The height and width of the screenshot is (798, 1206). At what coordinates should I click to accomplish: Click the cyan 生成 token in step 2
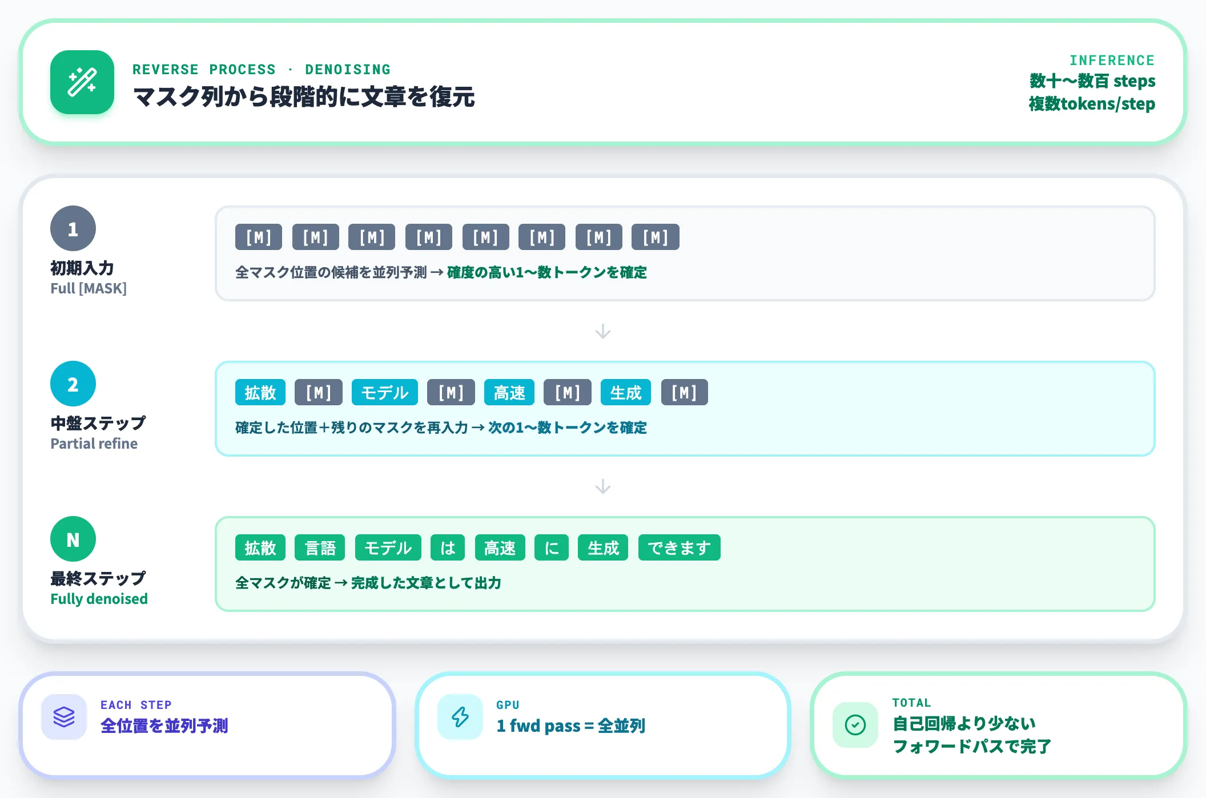click(x=626, y=392)
